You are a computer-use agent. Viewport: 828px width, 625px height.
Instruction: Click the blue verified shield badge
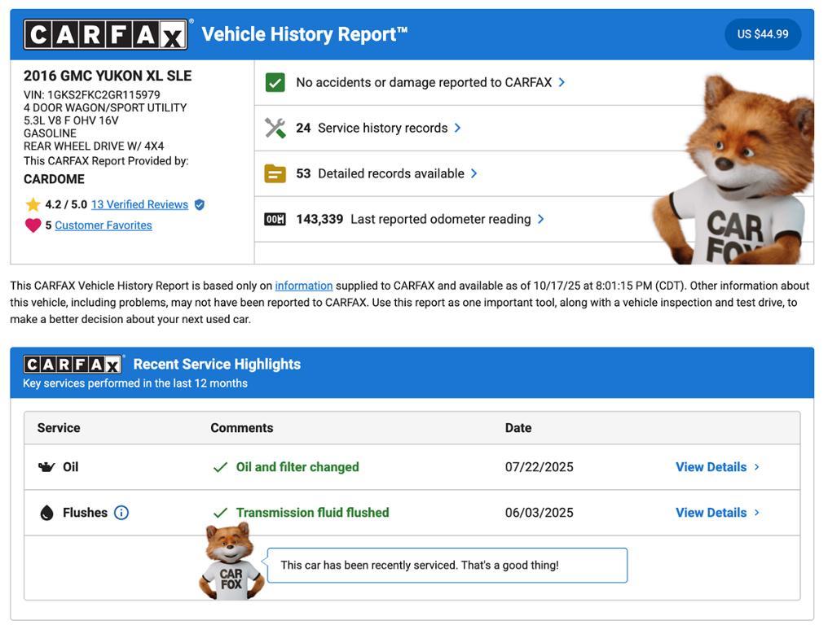(x=200, y=205)
